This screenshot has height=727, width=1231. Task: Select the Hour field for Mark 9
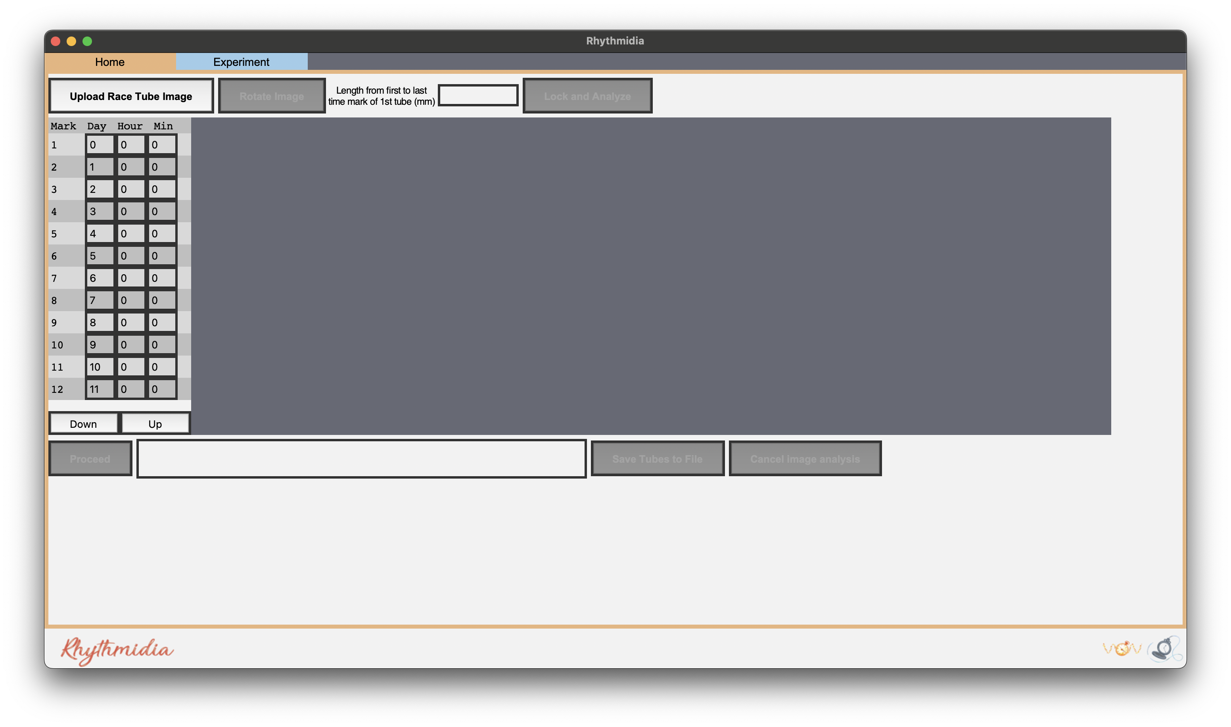[131, 322]
